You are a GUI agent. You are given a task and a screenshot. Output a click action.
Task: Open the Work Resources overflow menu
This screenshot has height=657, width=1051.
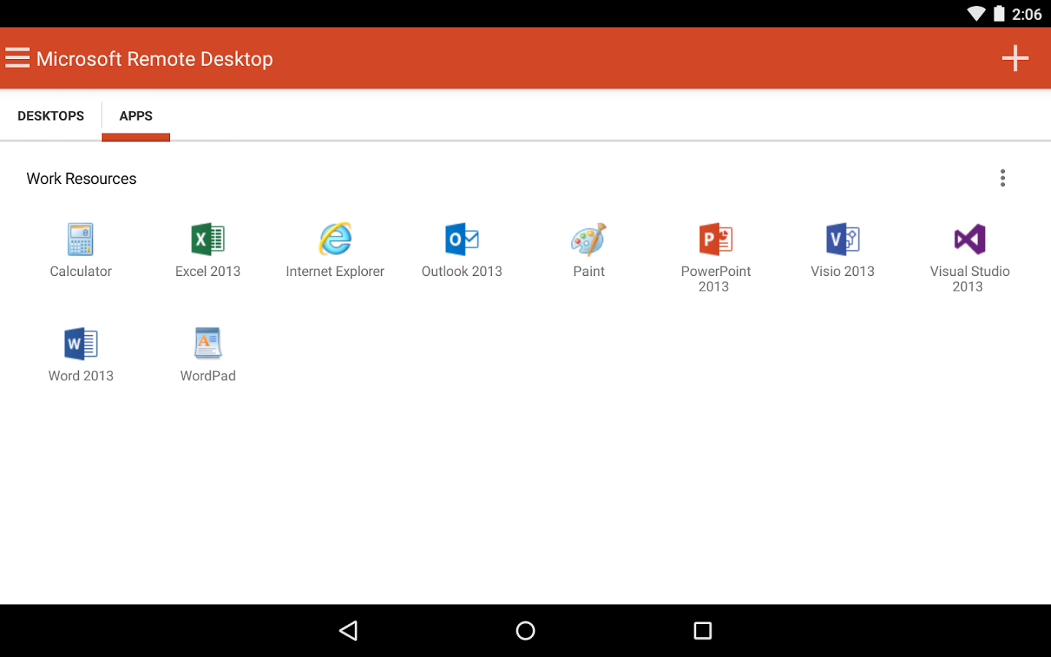pos(1003,177)
